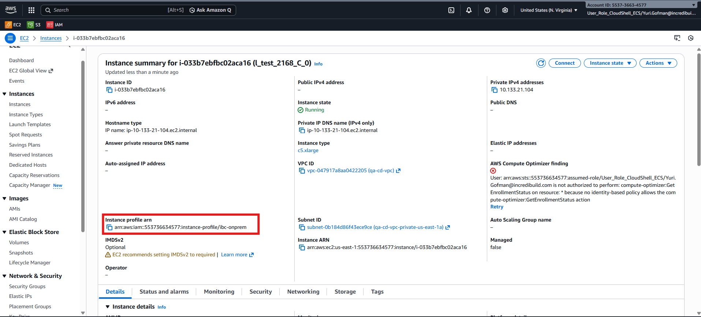Image resolution: width=701 pixels, height=317 pixels.
Task: Open the vpc-047917a8aa0422205 link
Action: [x=350, y=171]
